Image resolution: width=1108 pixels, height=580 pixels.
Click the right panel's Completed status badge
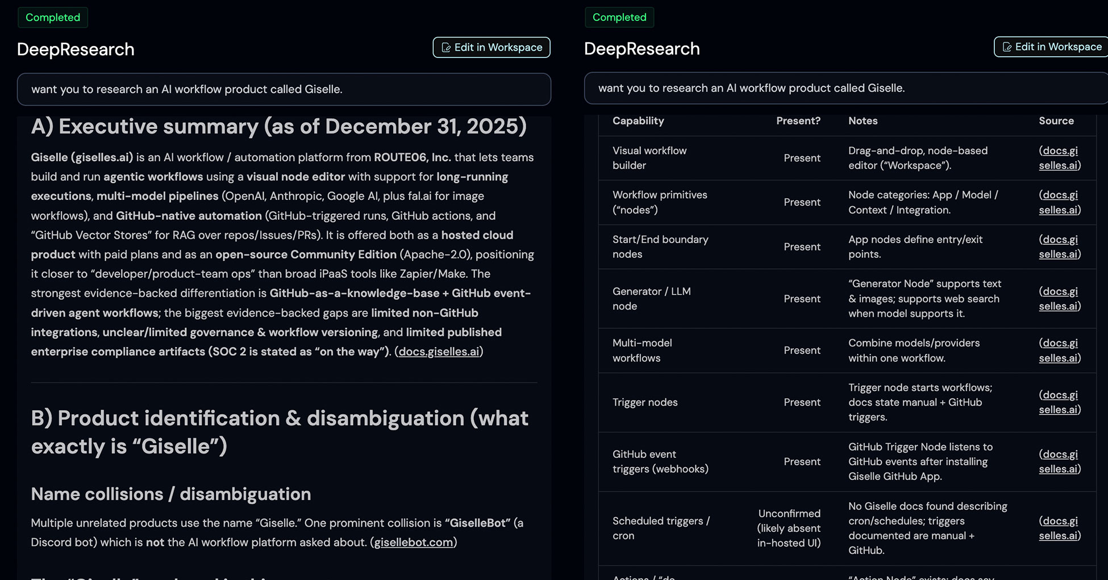click(619, 18)
